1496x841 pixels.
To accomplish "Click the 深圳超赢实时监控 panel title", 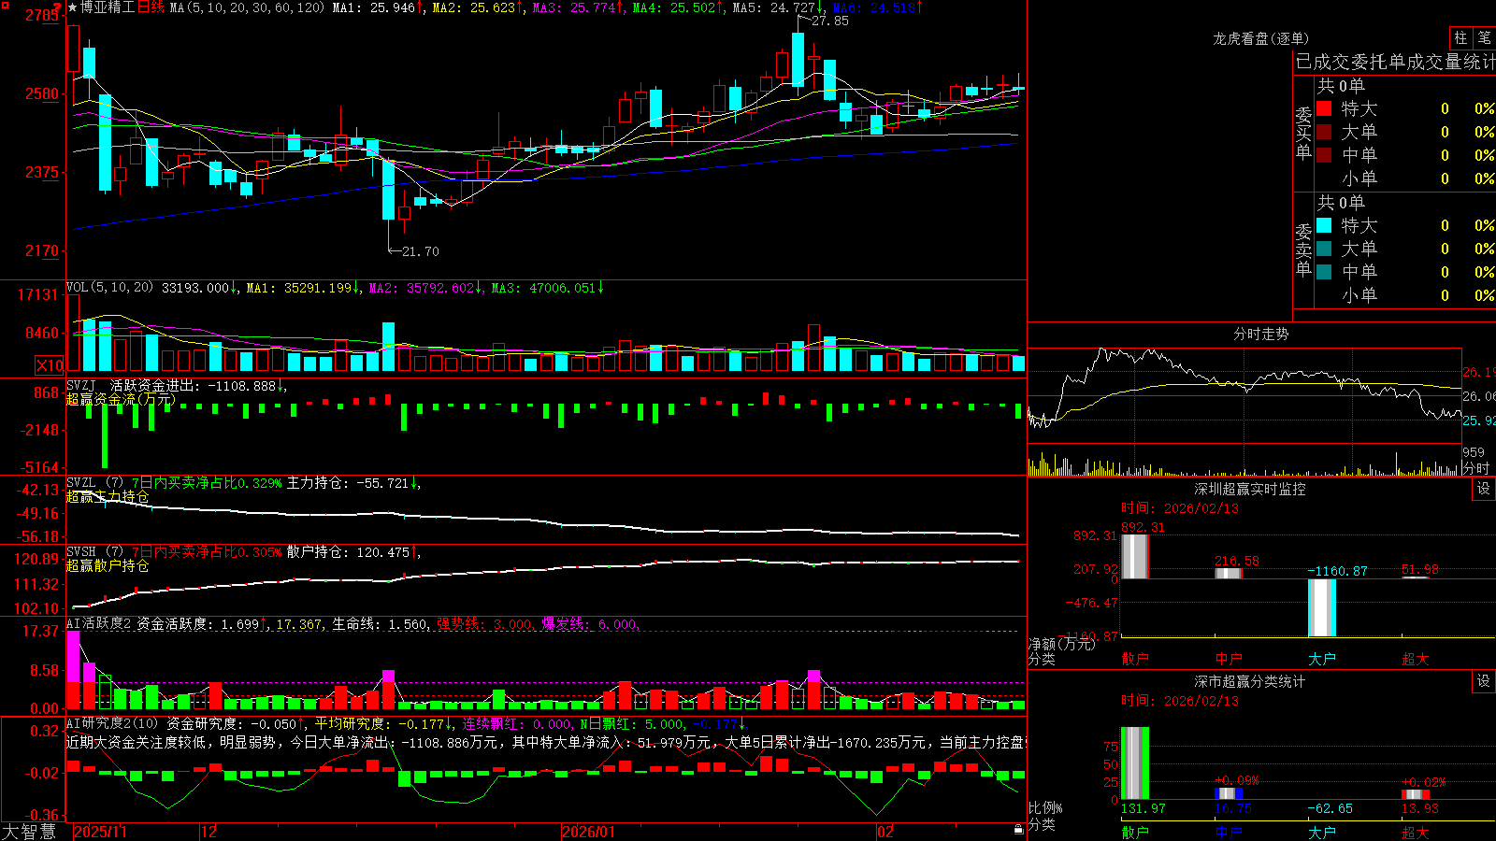I will [1249, 489].
